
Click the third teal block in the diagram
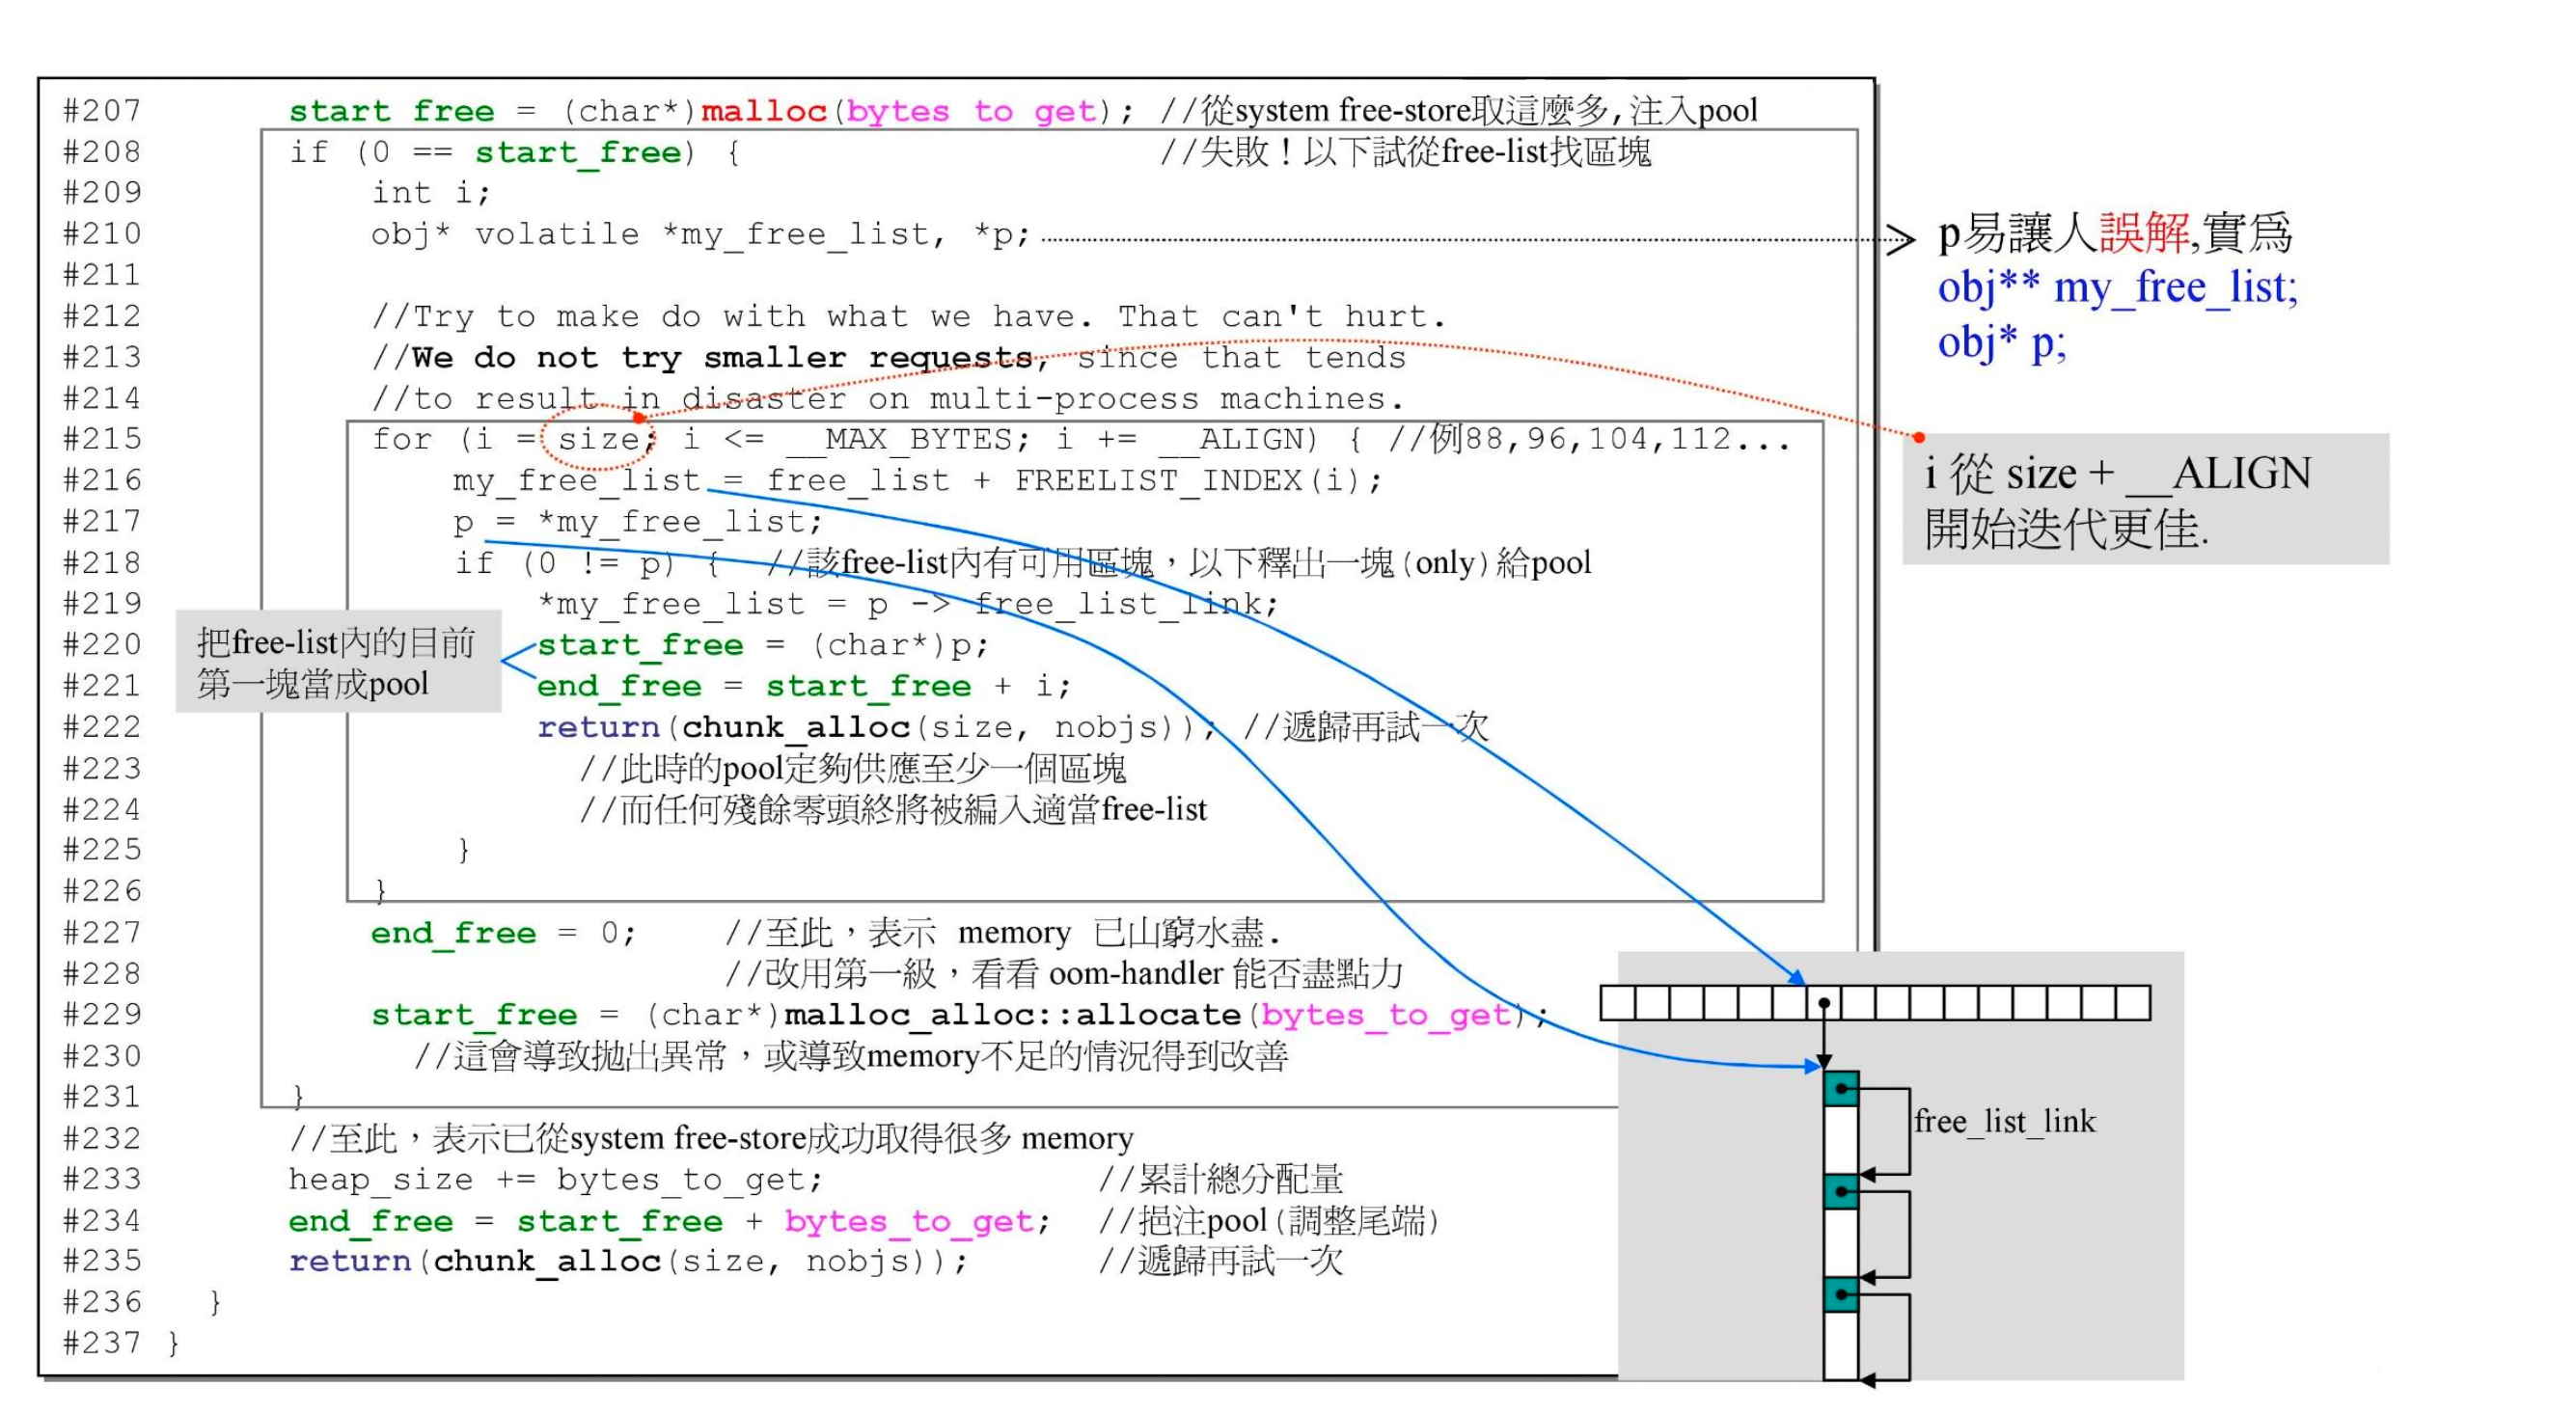click(x=1841, y=1296)
